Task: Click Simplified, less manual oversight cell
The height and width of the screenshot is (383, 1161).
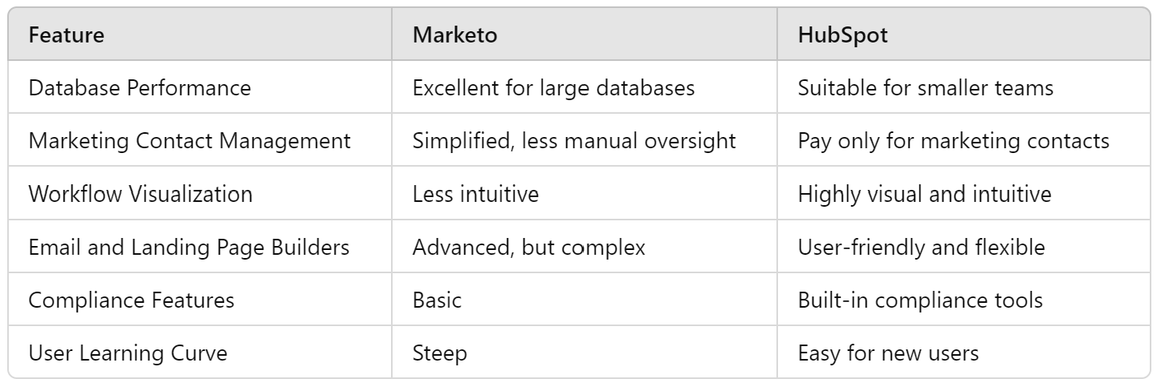Action: 574,140
